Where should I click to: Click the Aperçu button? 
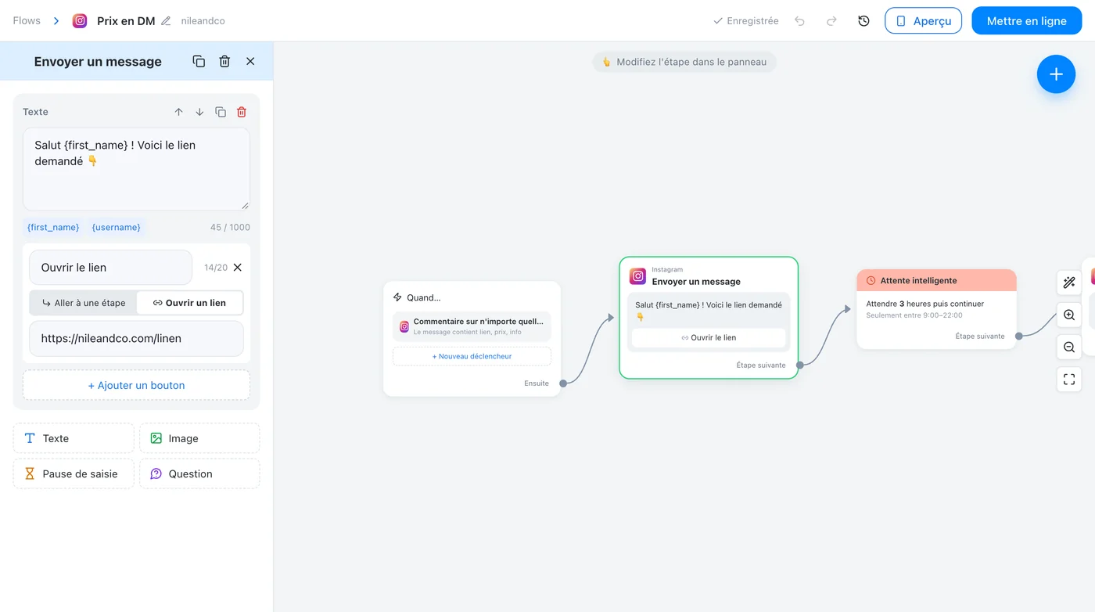coord(924,21)
